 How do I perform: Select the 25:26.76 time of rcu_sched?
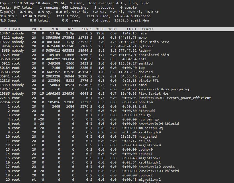(128, 137)
